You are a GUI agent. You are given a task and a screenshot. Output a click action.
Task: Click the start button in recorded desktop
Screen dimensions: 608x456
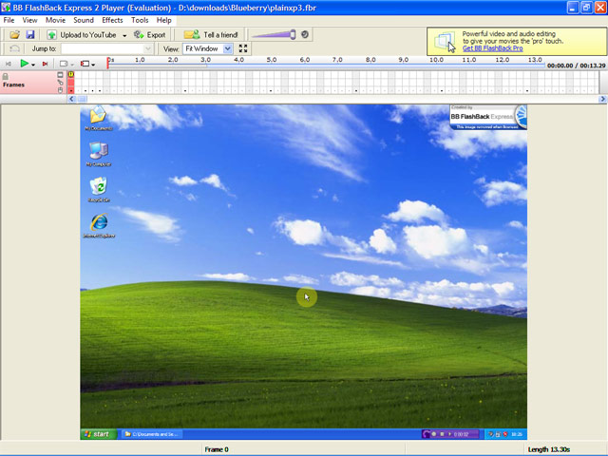(x=99, y=434)
